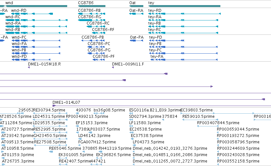Select EST ESG0116a.B21_E09.3prime
This screenshot has height=166, width=271.
[155, 110]
